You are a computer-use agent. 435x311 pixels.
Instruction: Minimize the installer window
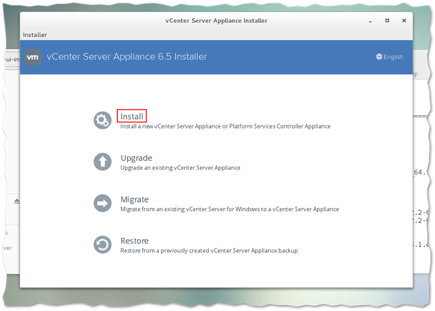click(x=370, y=21)
